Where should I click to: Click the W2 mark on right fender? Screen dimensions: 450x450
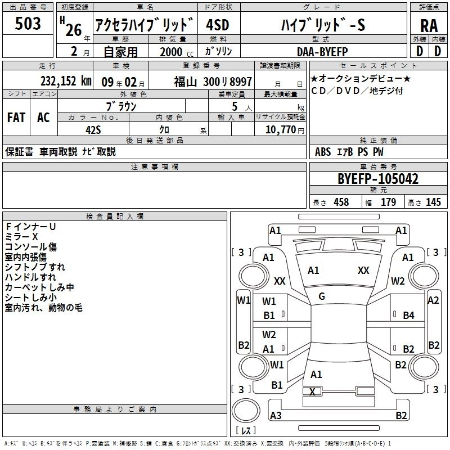398,281
